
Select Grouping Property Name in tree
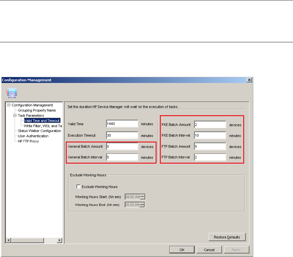[37, 110]
